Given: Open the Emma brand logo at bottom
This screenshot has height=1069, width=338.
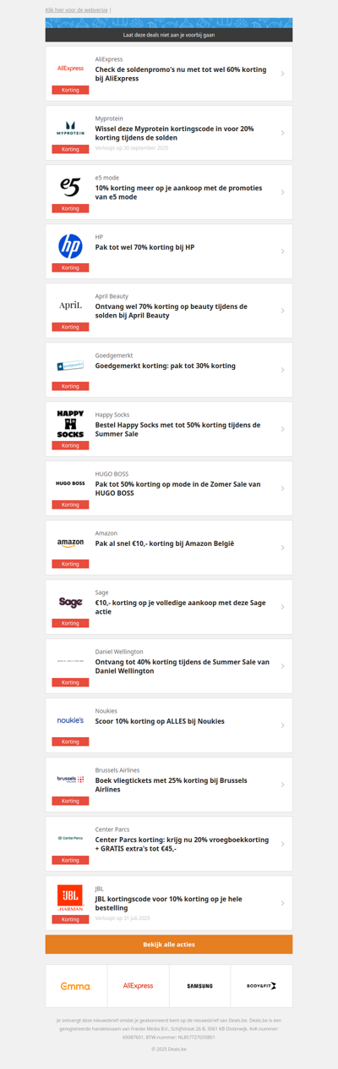Looking at the screenshot, I should point(76,986).
